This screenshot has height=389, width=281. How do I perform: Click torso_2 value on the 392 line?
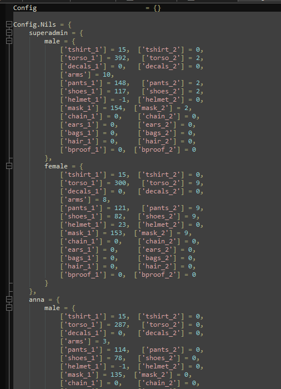click(198, 58)
